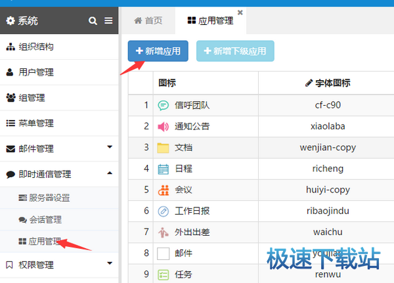This screenshot has height=283, width=394.
Task: Expand the 权限管理 dropdown arrow
Action: coord(110,263)
